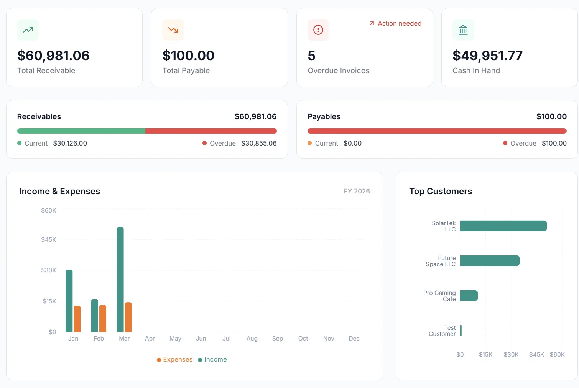Click the February income bar

tap(95, 316)
